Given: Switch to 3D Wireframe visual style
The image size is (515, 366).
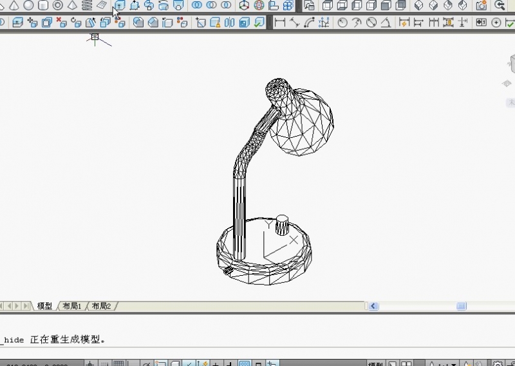Looking at the screenshot, I should (x=342, y=5).
